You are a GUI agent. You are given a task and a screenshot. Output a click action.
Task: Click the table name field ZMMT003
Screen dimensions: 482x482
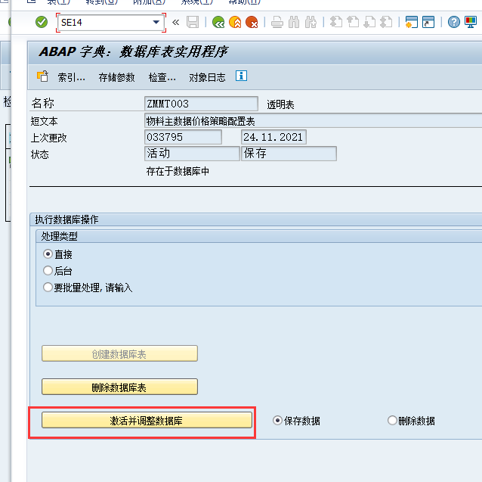click(200, 104)
